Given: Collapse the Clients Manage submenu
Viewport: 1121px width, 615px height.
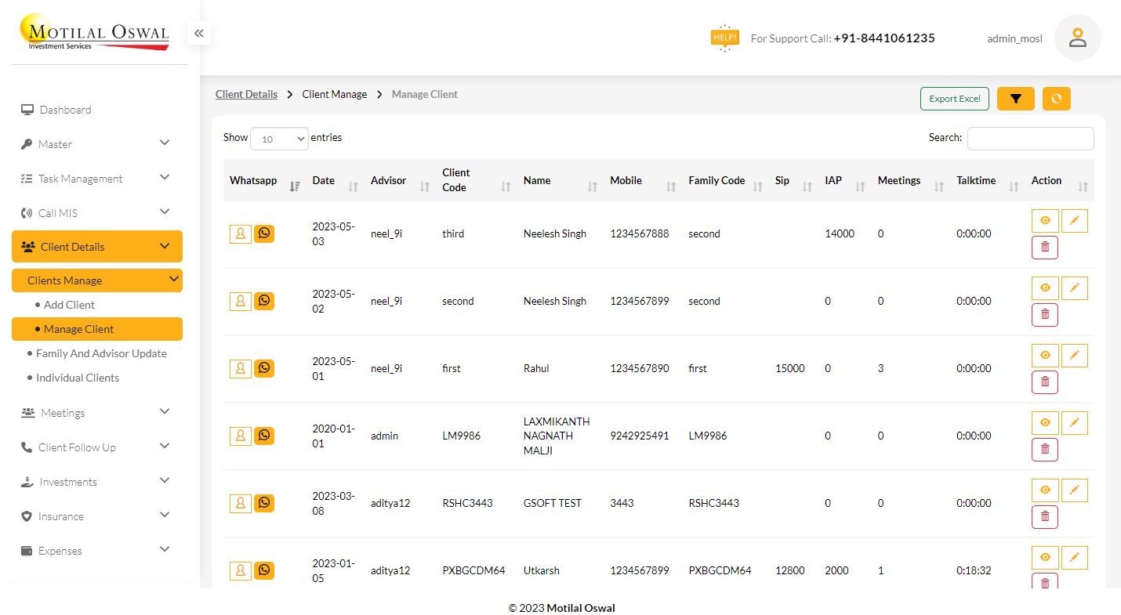Looking at the screenshot, I should click(97, 280).
